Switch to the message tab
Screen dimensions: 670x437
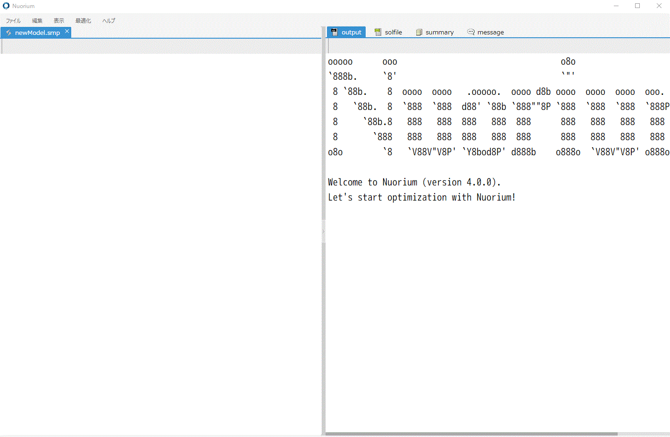486,32
